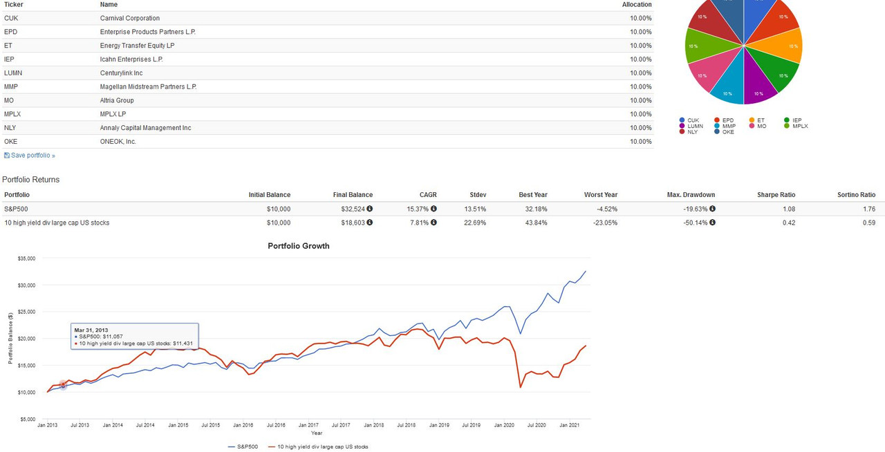Click the S&P500 portfolio row name
This screenshot has height=452, width=885.
click(16, 209)
